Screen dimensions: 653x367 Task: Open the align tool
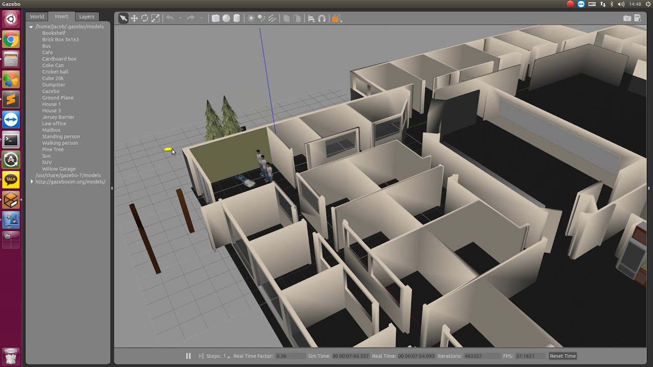click(311, 18)
